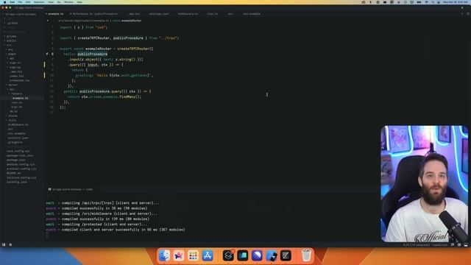The height and width of the screenshot is (265, 471).
Task: Open Zed editor icon in Dock
Action: click(x=286, y=255)
